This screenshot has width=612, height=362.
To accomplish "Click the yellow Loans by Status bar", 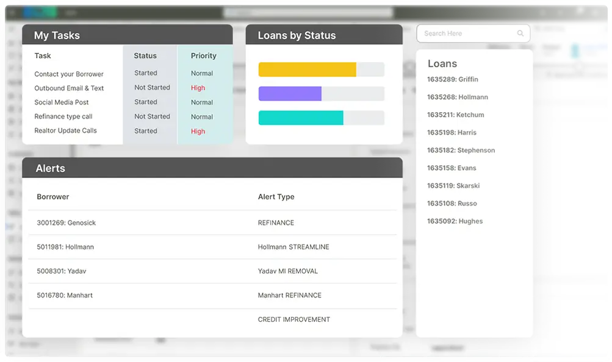I will tap(307, 69).
